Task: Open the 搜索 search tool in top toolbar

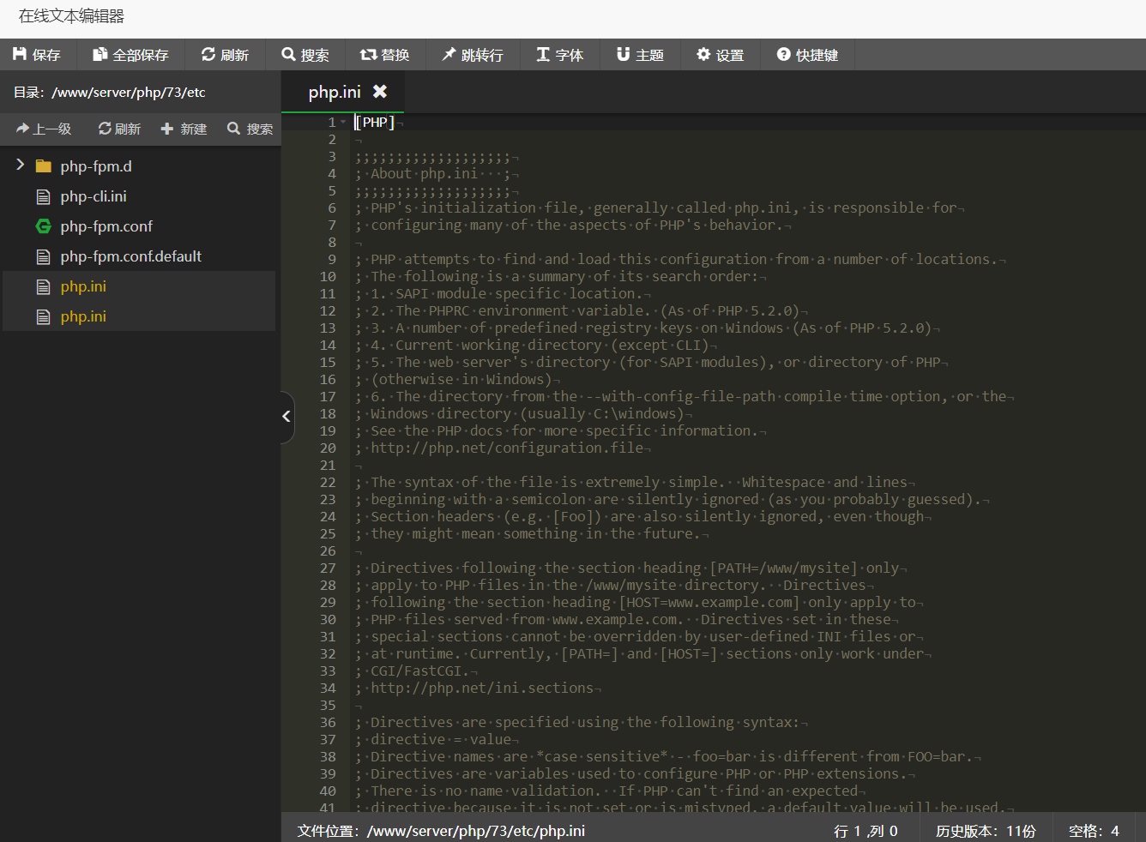Action: pyautogui.click(x=305, y=55)
